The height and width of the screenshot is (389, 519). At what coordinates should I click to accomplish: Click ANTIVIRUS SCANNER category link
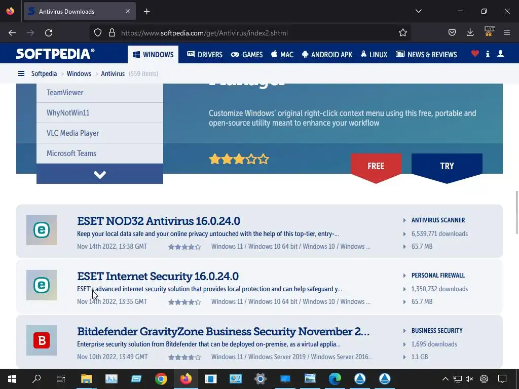click(x=438, y=220)
